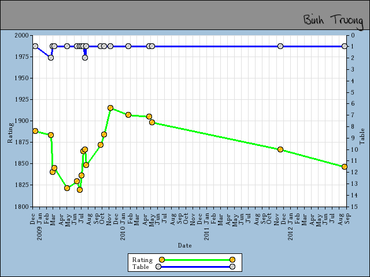The width and height of the screenshot is (370, 277).
Task: Select the April 2010 rating point near 1905
Action: coord(149,117)
